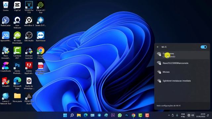
Task: Select Microsoft Edge desktop shortcut
Action: [17, 83]
